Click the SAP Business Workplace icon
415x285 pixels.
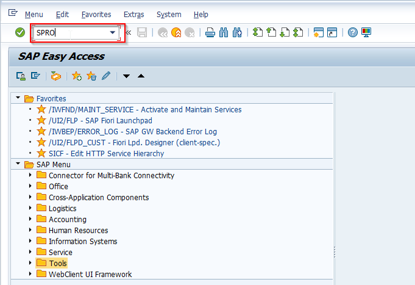pyautogui.click(x=56, y=76)
